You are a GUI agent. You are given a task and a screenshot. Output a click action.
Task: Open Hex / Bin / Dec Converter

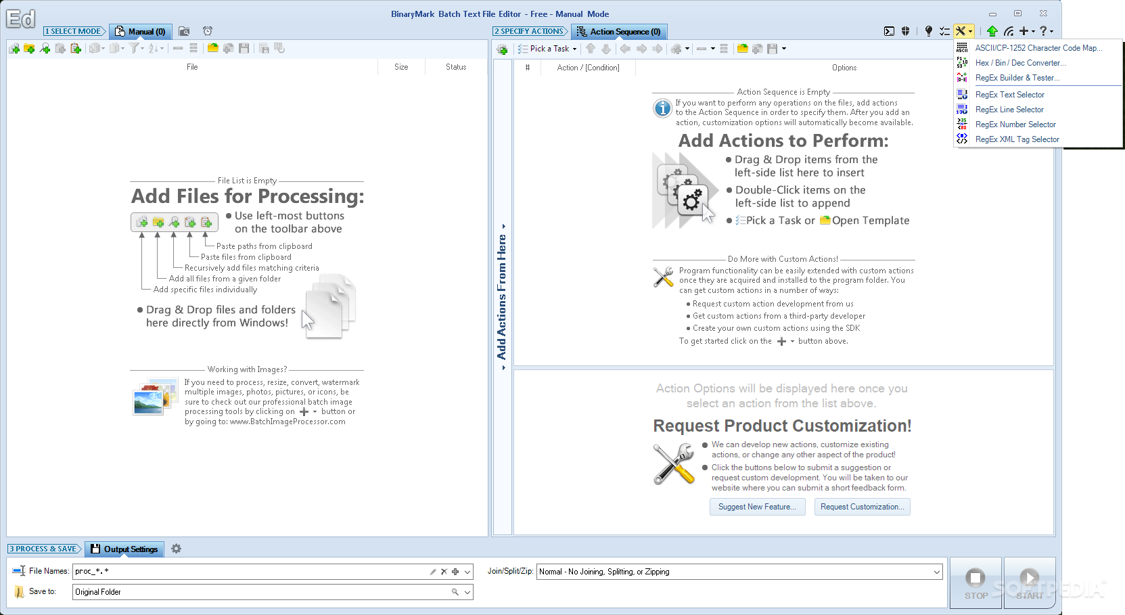point(1038,63)
